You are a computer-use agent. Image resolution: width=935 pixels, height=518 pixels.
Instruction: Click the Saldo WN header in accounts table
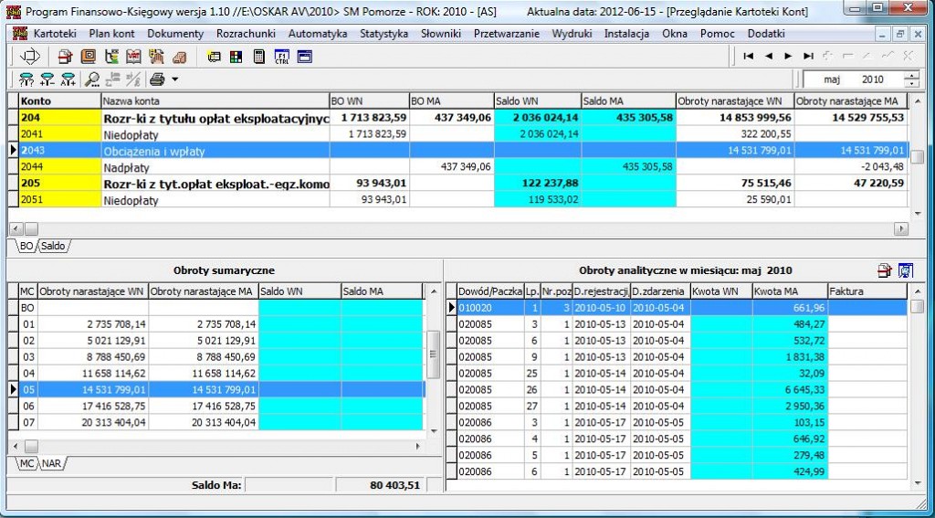click(537, 100)
